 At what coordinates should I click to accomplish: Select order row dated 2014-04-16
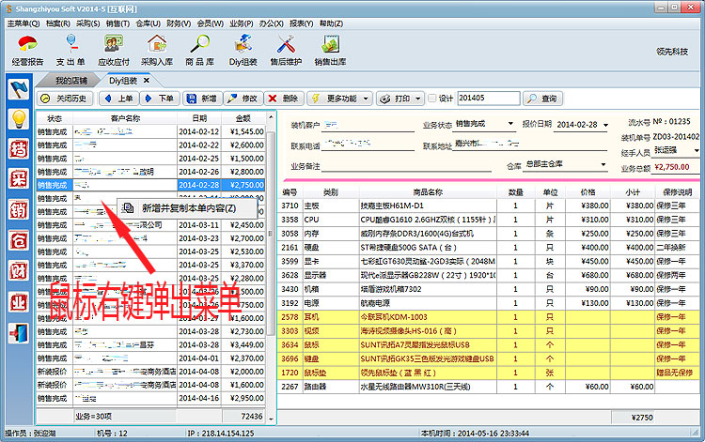pyautogui.click(x=150, y=398)
